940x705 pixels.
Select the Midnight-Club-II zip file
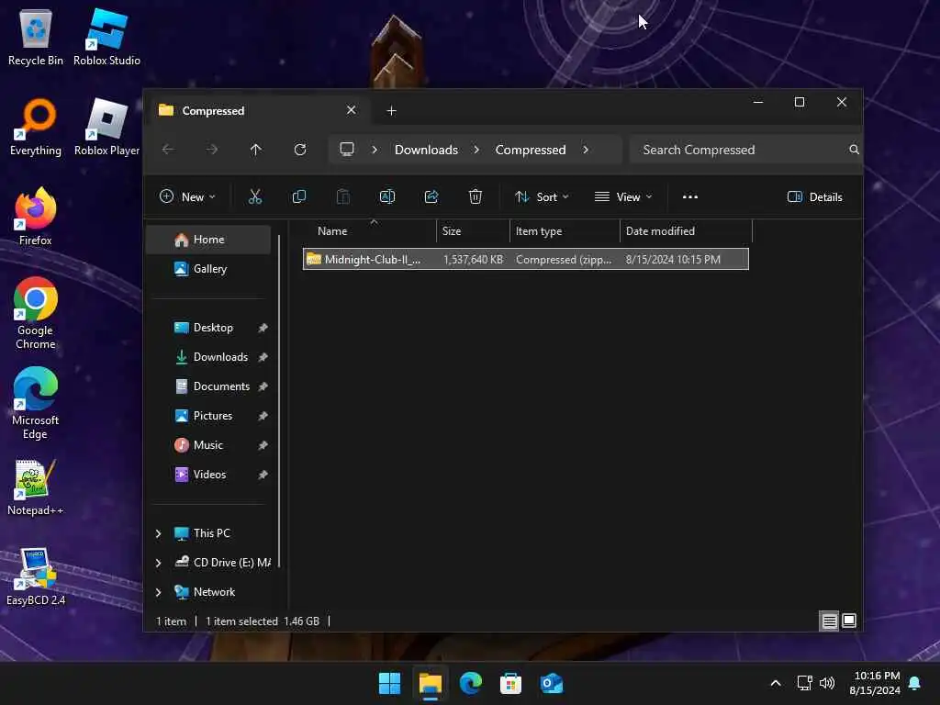click(x=526, y=259)
